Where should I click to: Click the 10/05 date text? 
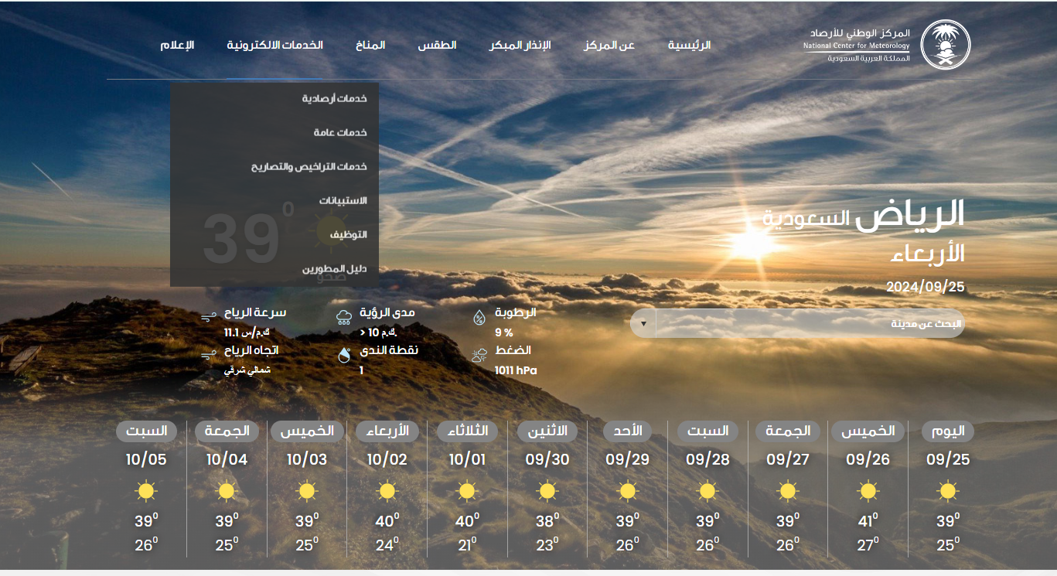pos(146,460)
